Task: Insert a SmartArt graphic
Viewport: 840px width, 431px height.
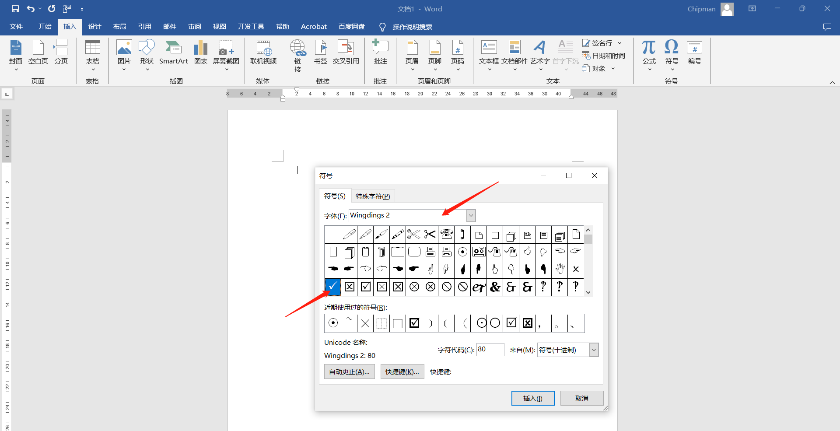Action: pyautogui.click(x=174, y=53)
